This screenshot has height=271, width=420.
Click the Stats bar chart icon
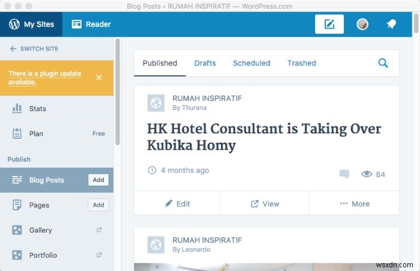click(x=17, y=108)
